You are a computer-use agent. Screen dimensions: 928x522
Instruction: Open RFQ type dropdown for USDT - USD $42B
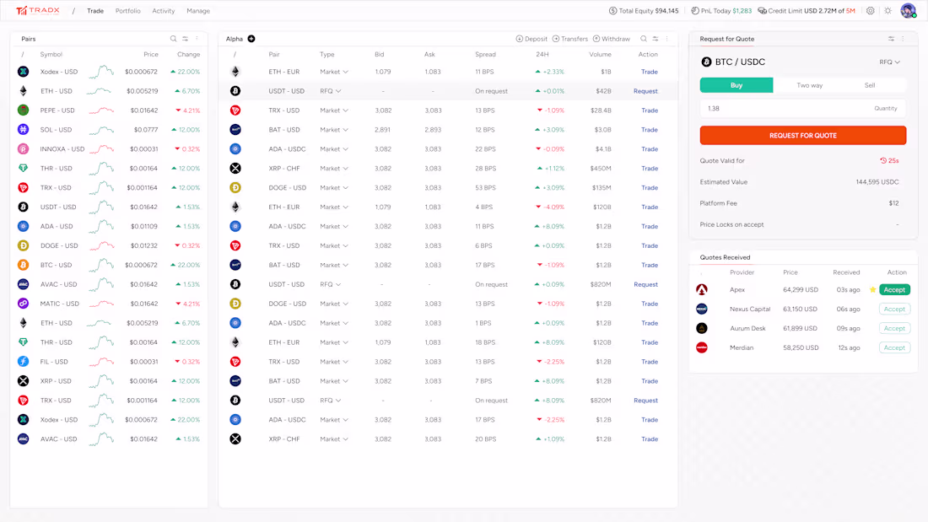pyautogui.click(x=330, y=91)
